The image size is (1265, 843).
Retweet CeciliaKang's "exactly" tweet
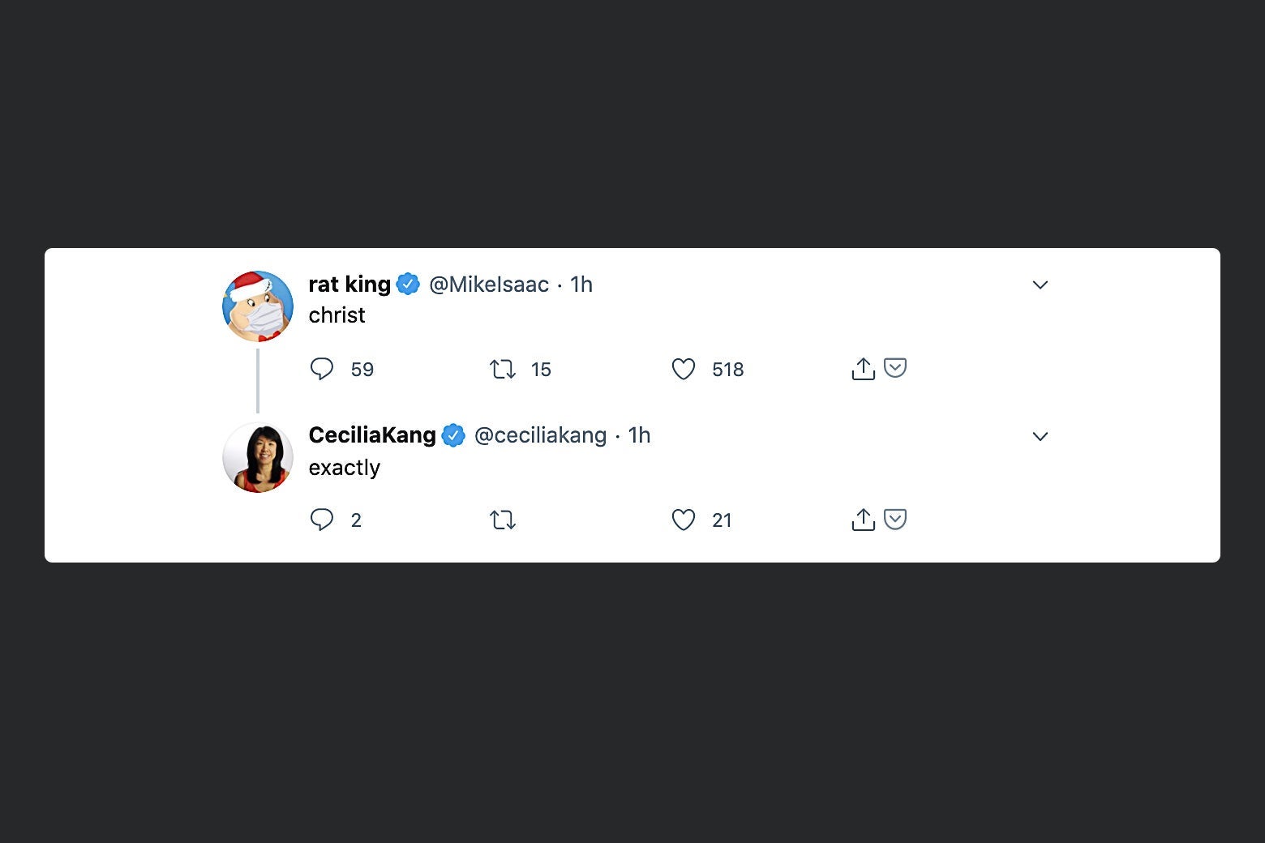point(503,520)
